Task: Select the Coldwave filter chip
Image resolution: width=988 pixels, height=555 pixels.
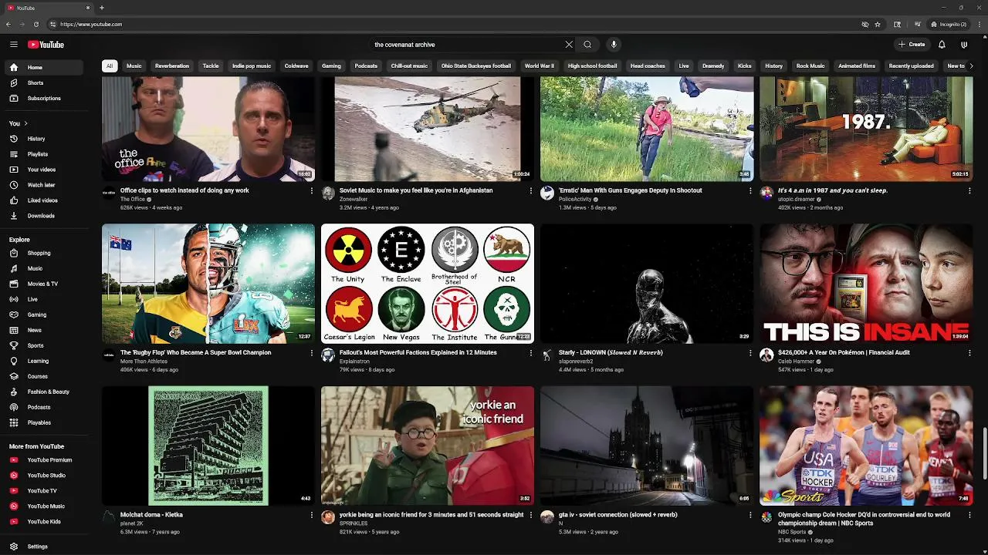Action: tap(296, 66)
